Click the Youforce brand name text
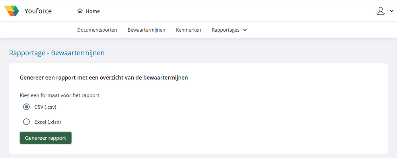 tap(38, 11)
